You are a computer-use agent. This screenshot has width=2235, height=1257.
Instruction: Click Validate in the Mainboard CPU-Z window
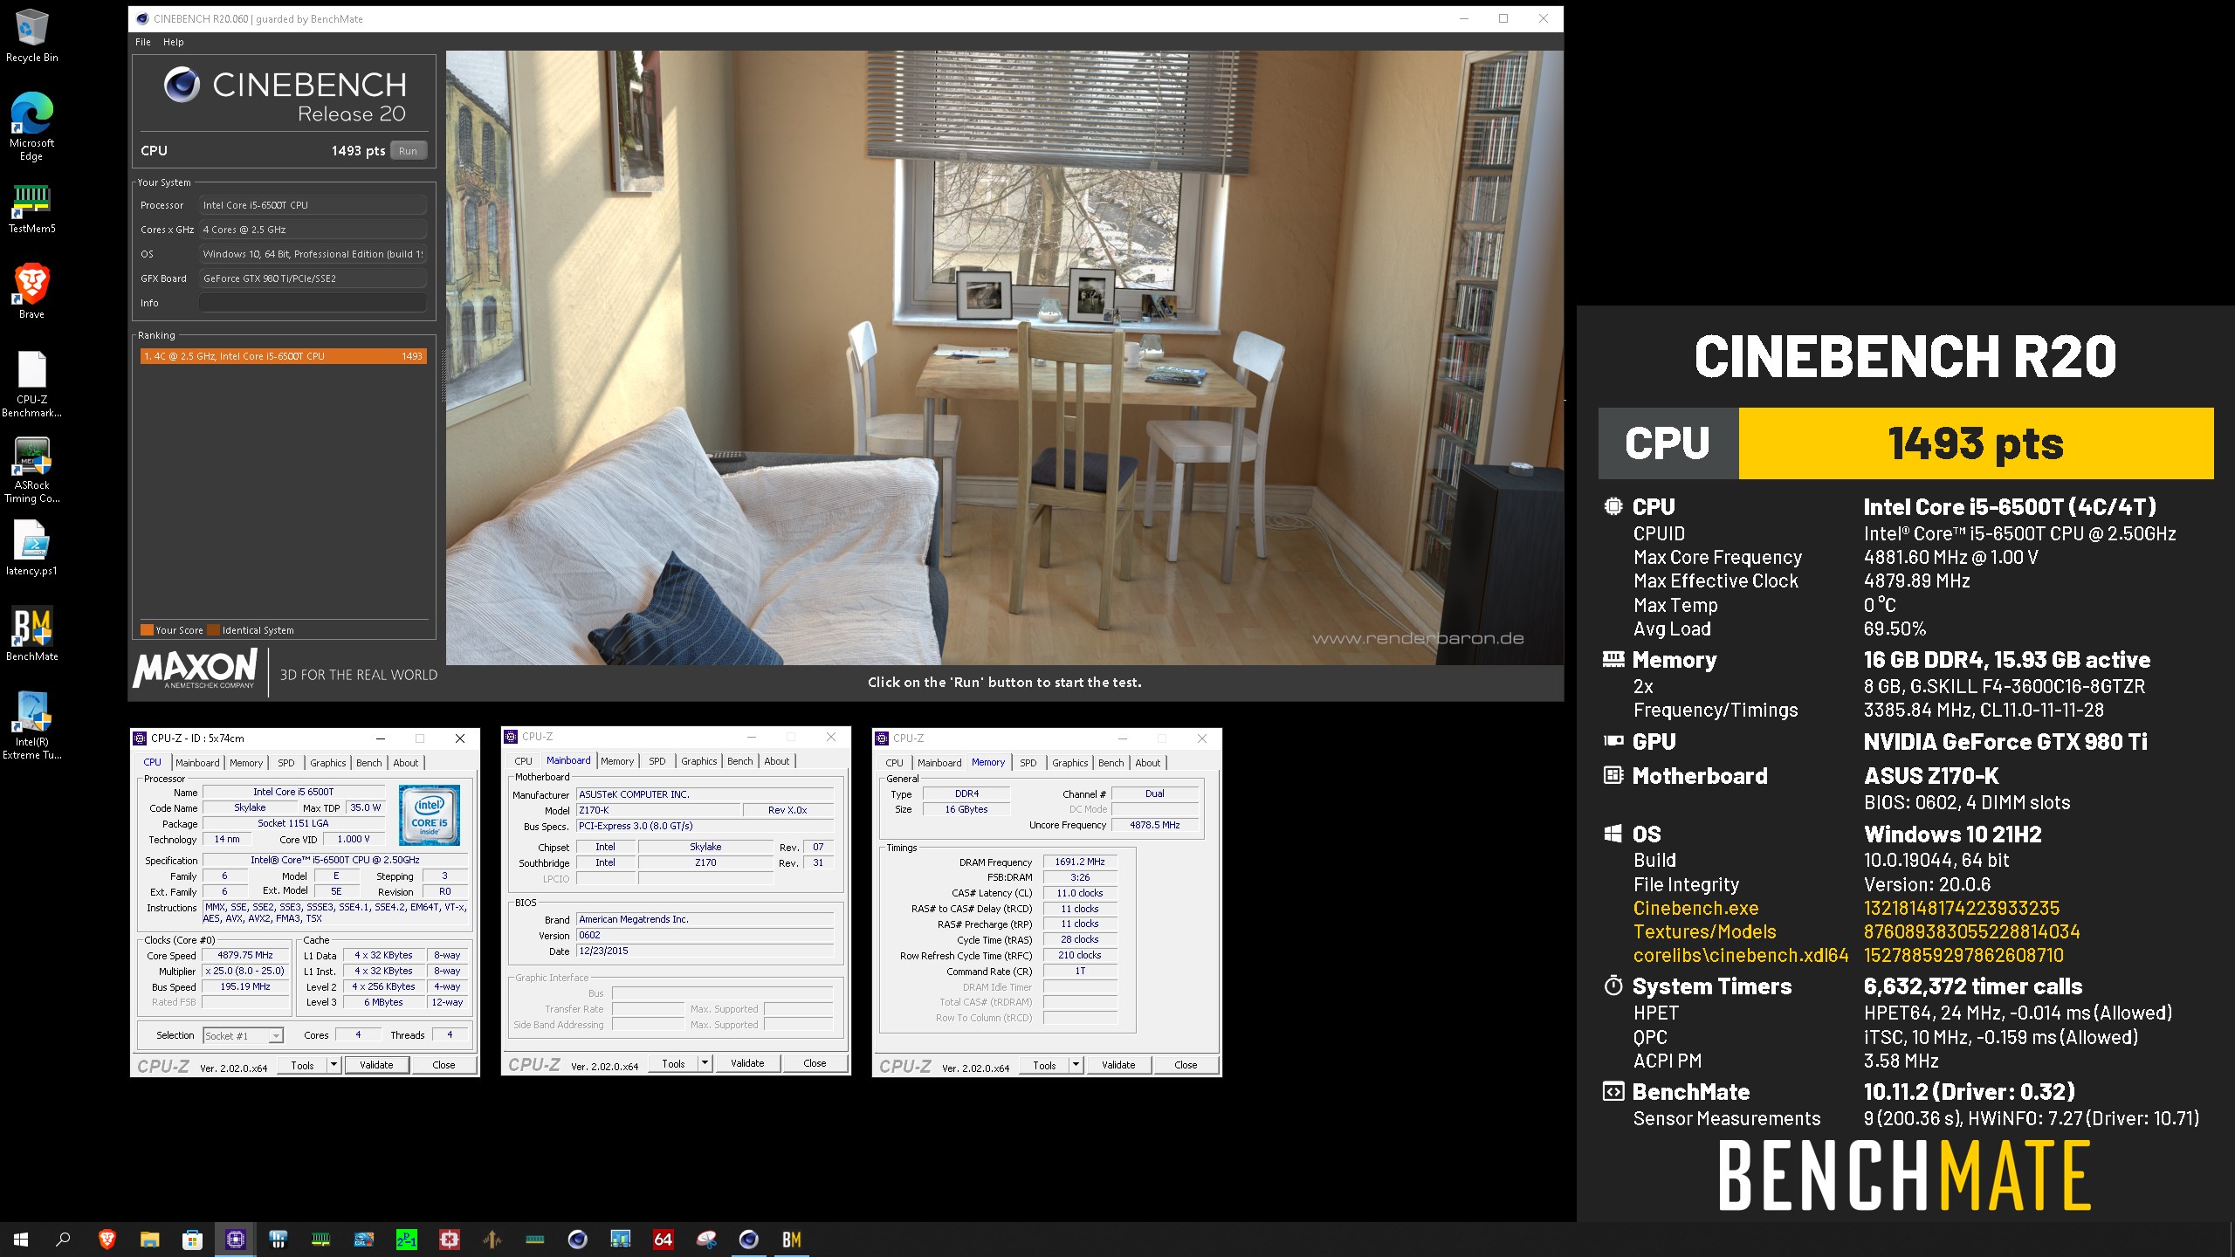tap(747, 1063)
